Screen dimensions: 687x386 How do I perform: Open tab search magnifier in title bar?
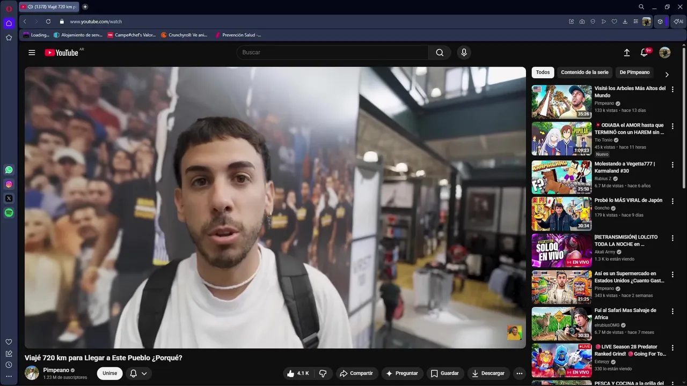point(641,7)
